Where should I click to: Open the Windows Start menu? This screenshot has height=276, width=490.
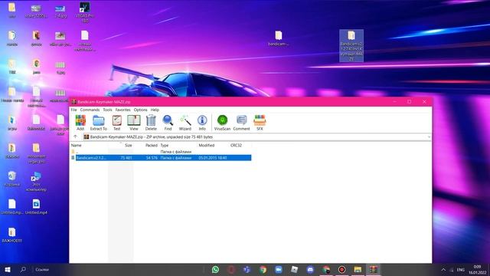8,269
